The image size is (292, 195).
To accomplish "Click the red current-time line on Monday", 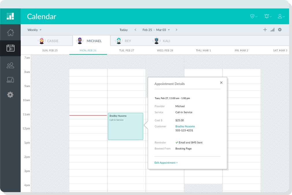I will (88, 115).
